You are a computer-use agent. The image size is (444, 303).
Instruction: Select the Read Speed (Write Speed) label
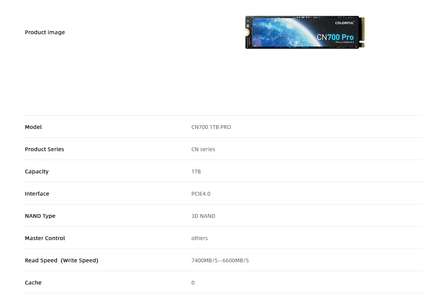(62, 260)
